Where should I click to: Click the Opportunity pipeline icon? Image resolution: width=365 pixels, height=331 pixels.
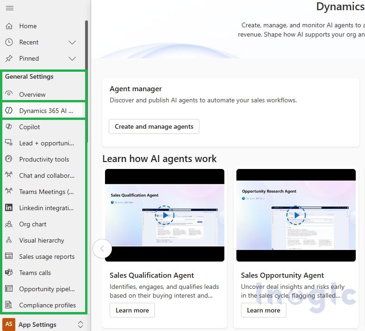[9, 288]
